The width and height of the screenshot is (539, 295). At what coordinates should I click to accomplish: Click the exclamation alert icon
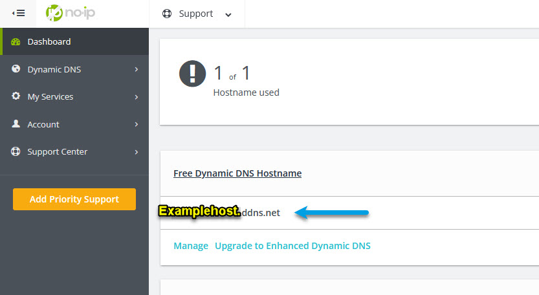(192, 74)
